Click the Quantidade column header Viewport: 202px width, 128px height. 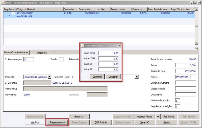pyautogui.click(x=87, y=9)
